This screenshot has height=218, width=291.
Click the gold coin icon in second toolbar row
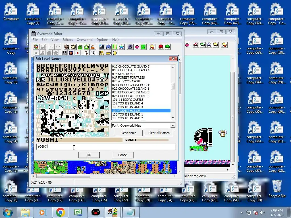click(115, 53)
